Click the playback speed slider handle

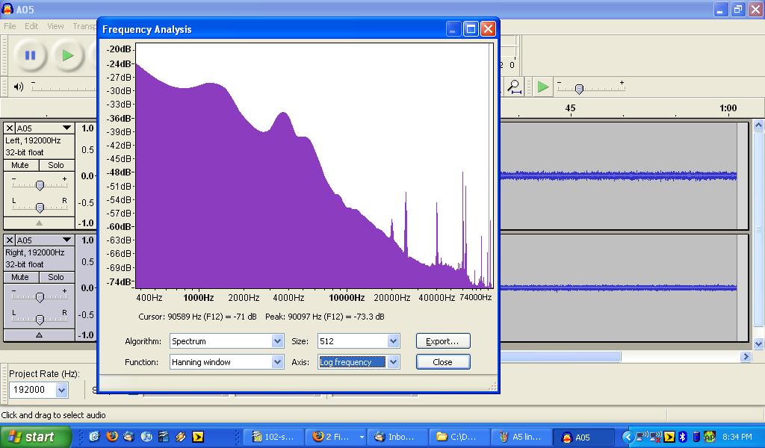(579, 89)
